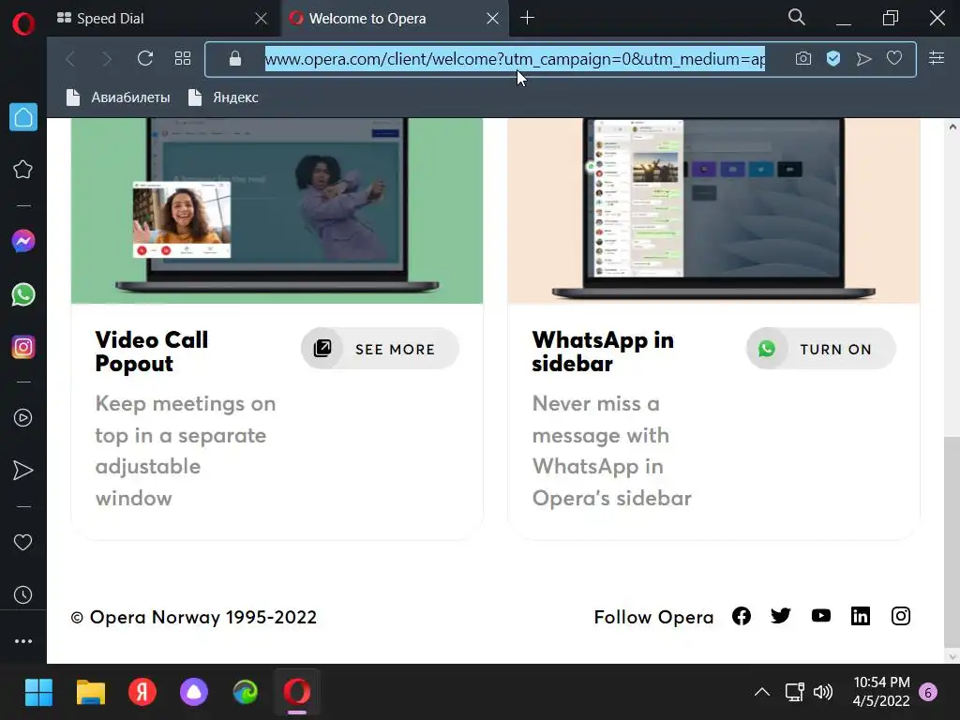Open WhatsApp icon in Opera sidebar
960x720 pixels.
coord(23,294)
